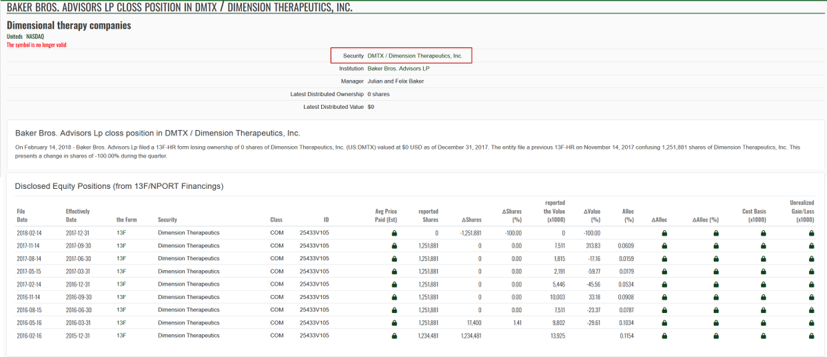Click Cost Basis lock icon in 2018-02-14 row

[763, 233]
